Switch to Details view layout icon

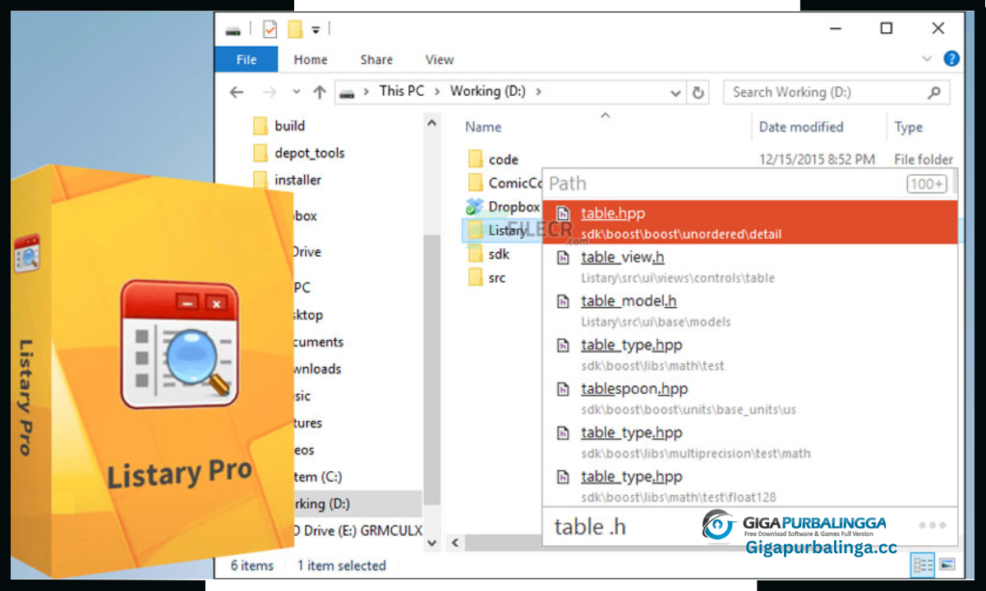pos(924,565)
